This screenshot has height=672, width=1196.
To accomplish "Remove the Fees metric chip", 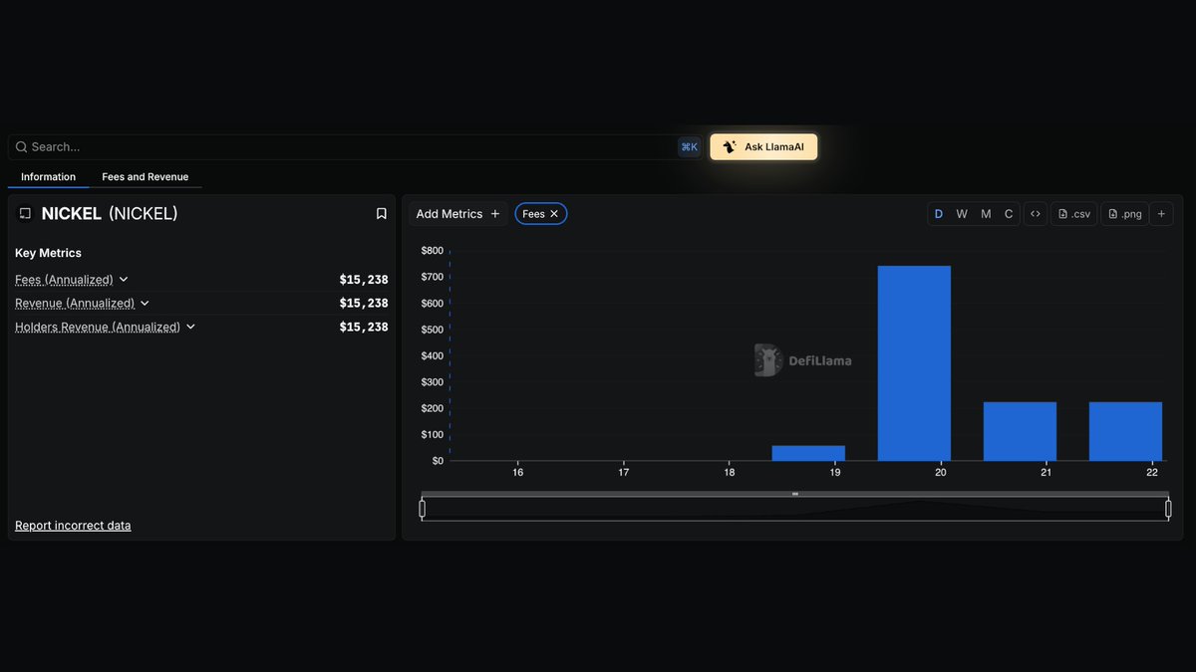I will point(554,214).
